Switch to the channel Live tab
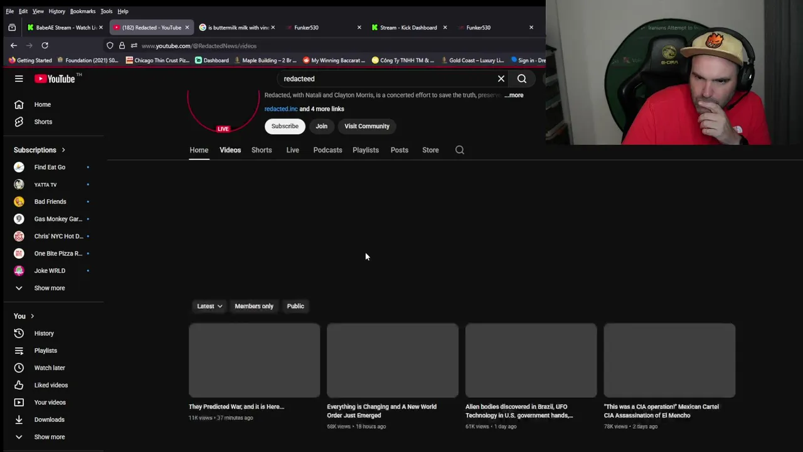The height and width of the screenshot is (452, 803). (292, 150)
